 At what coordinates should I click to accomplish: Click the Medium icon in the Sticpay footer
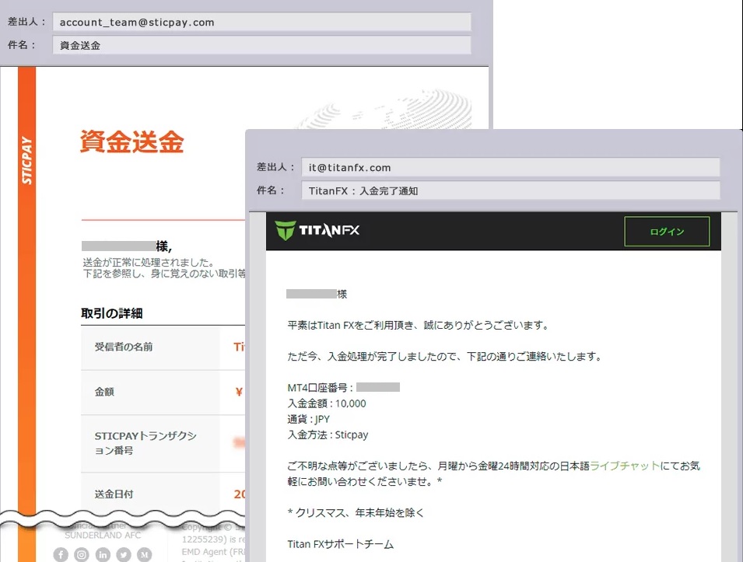tap(145, 554)
